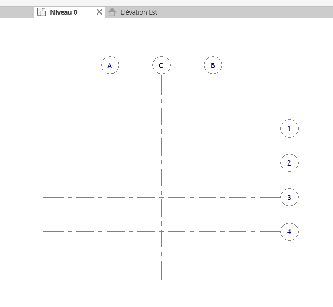333x307 pixels.
Task: Switch to the Niveau 0 tab
Action: point(64,12)
